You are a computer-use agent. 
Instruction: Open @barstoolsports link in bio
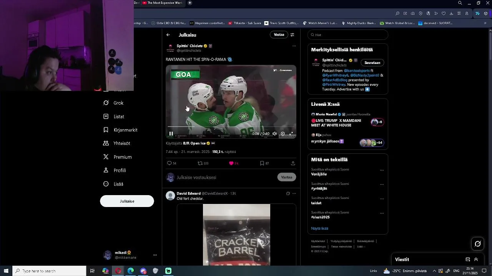click(356, 71)
